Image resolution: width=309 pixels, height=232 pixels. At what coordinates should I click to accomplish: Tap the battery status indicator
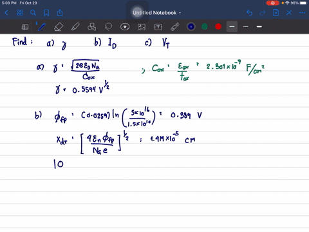(304, 3)
